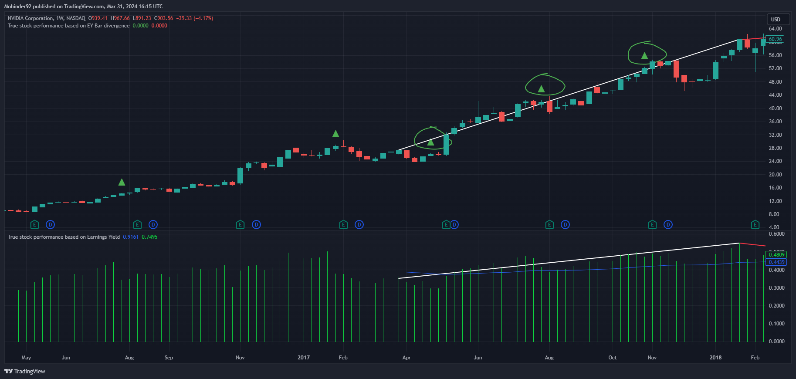Click the green triangle signal before Nov 2017
Viewport: 796px width, 379px height.
[644, 56]
